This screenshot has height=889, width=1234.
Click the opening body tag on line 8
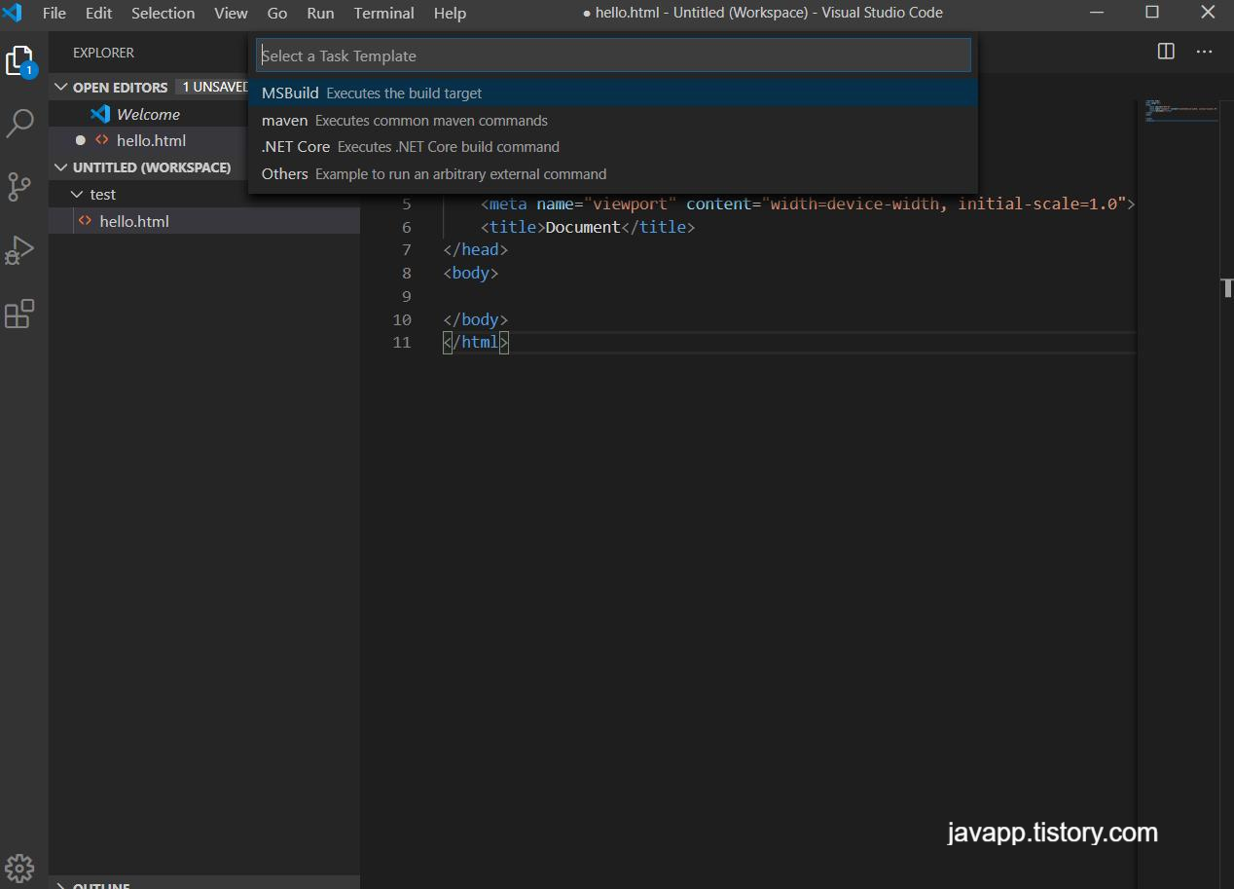[x=471, y=274]
